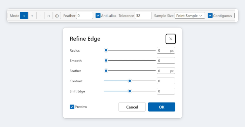Select the New selection mode icon
This screenshot has width=245, height=127.
coord(24,15)
